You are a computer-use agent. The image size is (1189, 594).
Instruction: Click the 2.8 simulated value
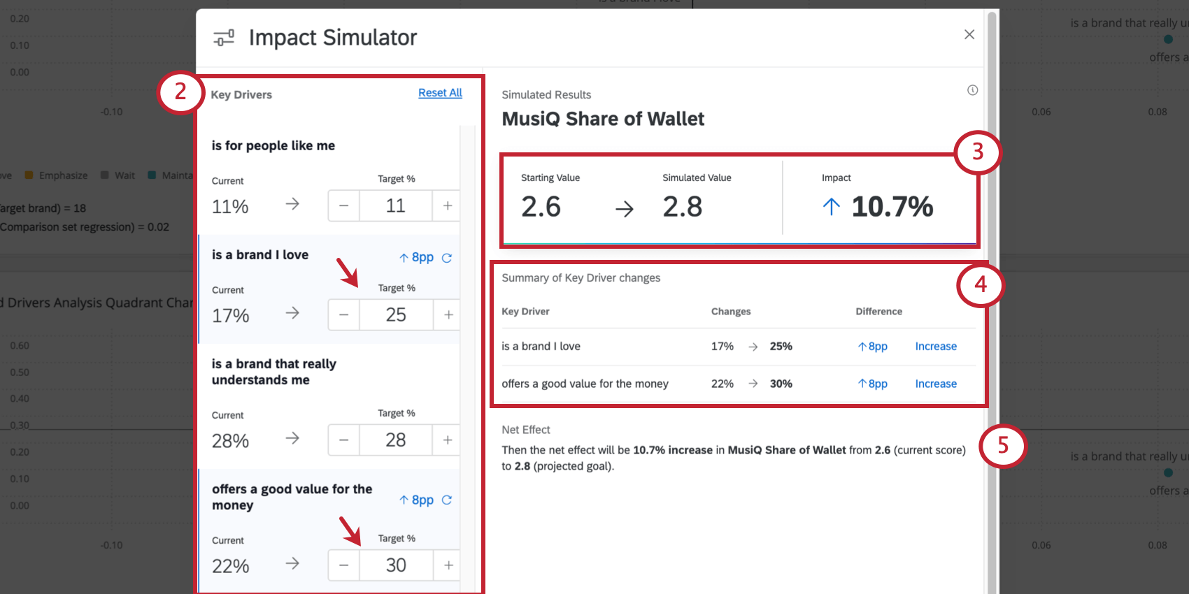683,207
